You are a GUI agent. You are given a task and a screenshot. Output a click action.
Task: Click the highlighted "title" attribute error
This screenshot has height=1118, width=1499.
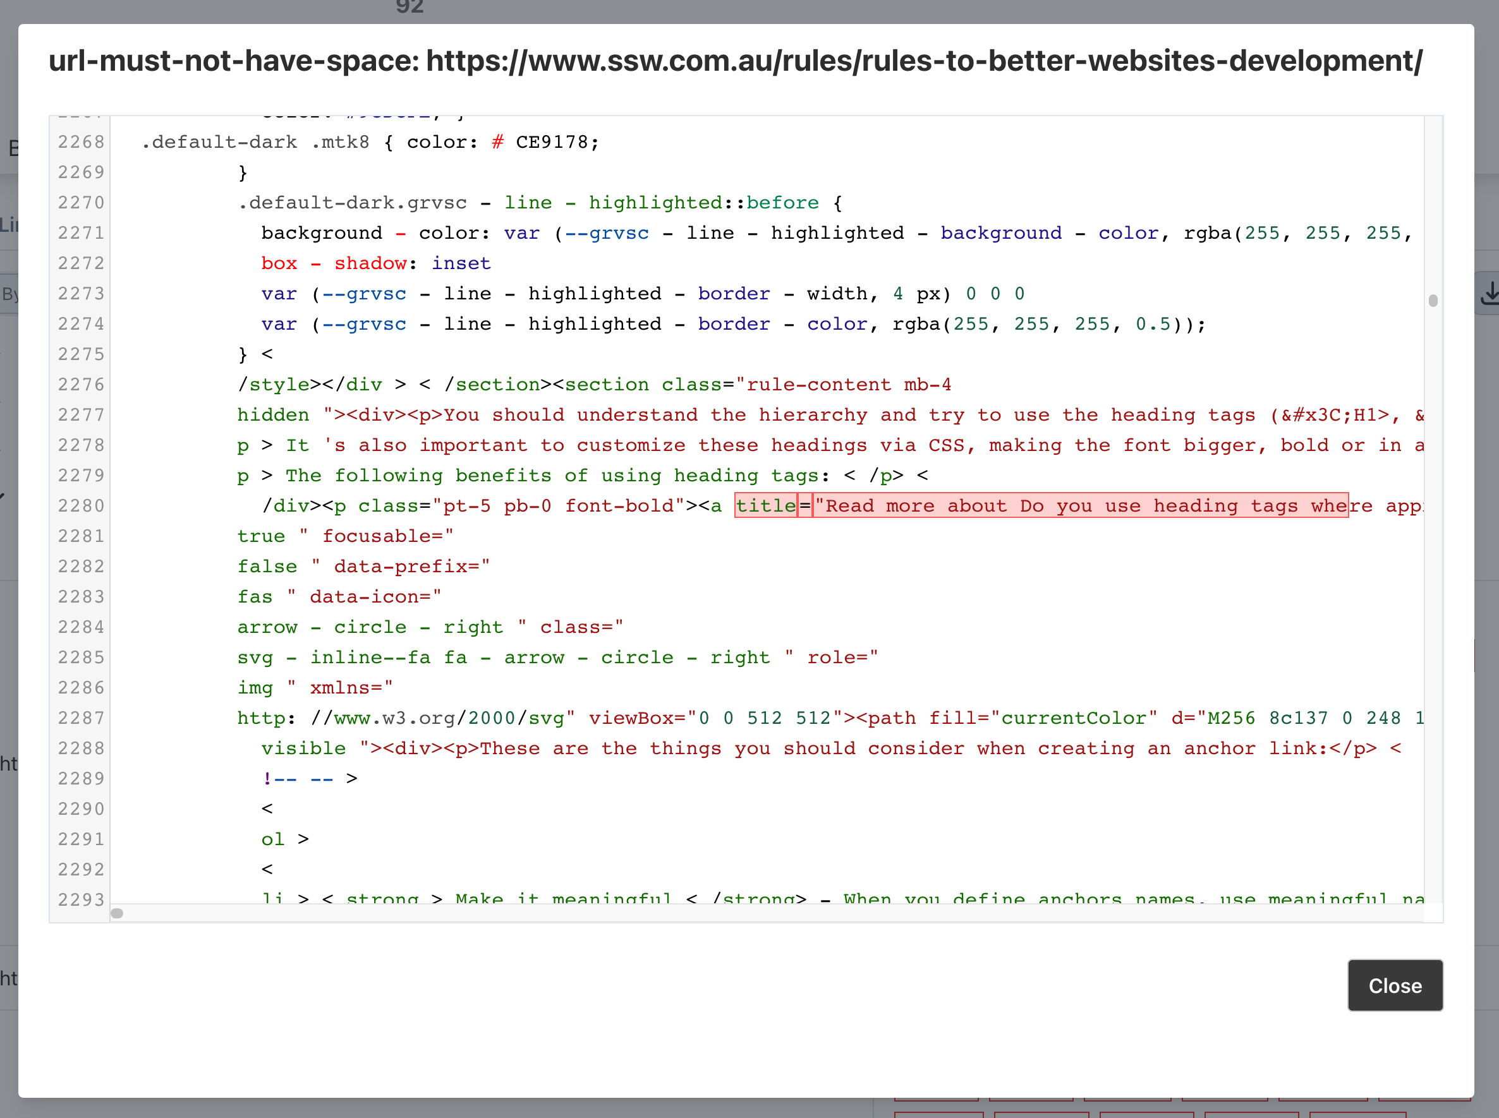pyautogui.click(x=766, y=505)
